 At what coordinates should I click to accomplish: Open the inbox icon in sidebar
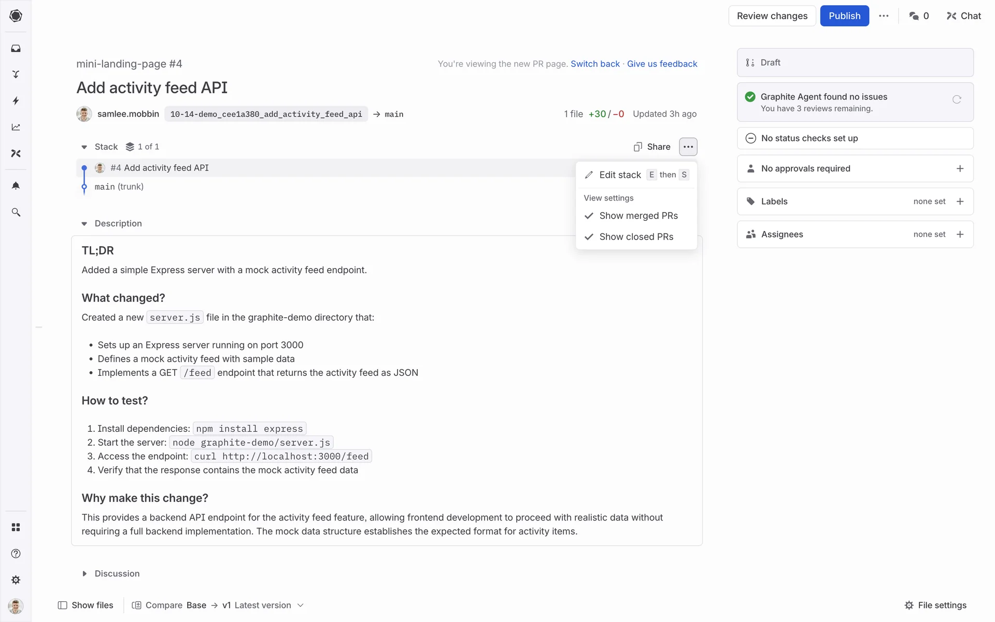click(x=16, y=48)
